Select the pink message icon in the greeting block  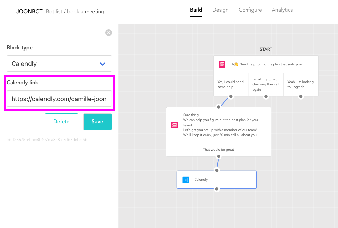(222, 64)
